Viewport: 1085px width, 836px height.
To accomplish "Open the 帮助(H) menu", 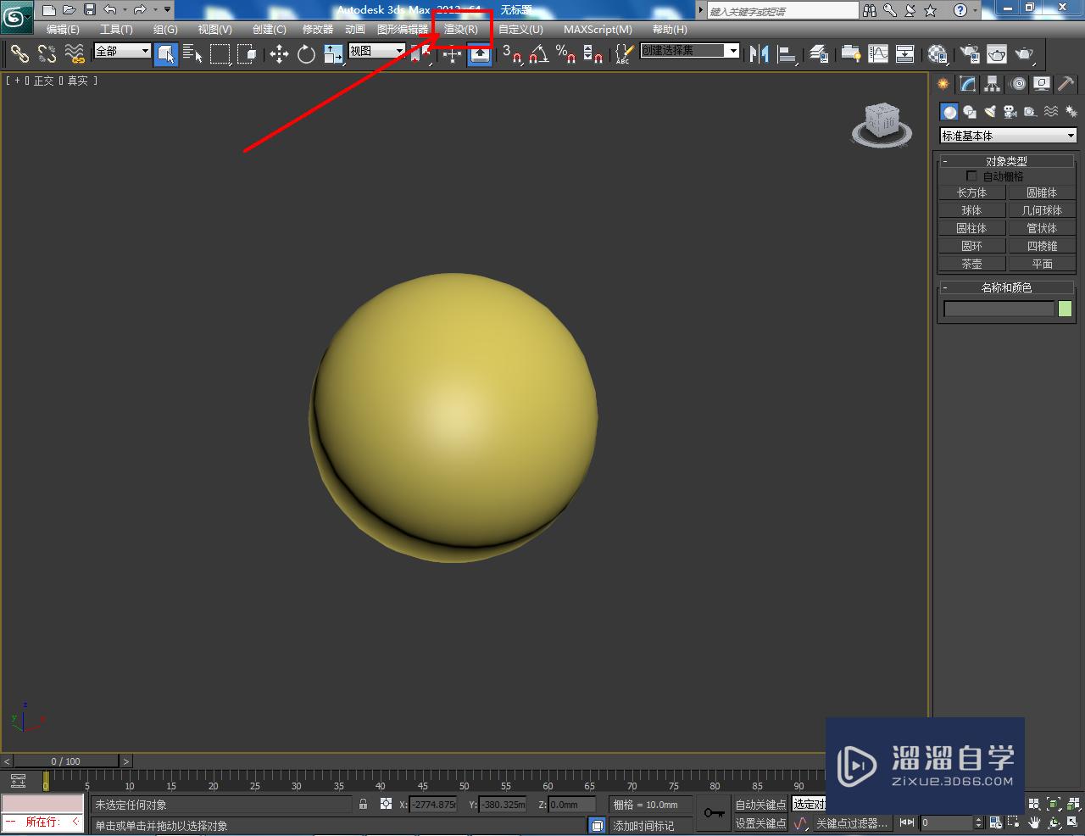I will click(670, 29).
